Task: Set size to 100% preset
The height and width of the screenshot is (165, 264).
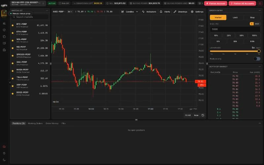Action: [x=254, y=36]
